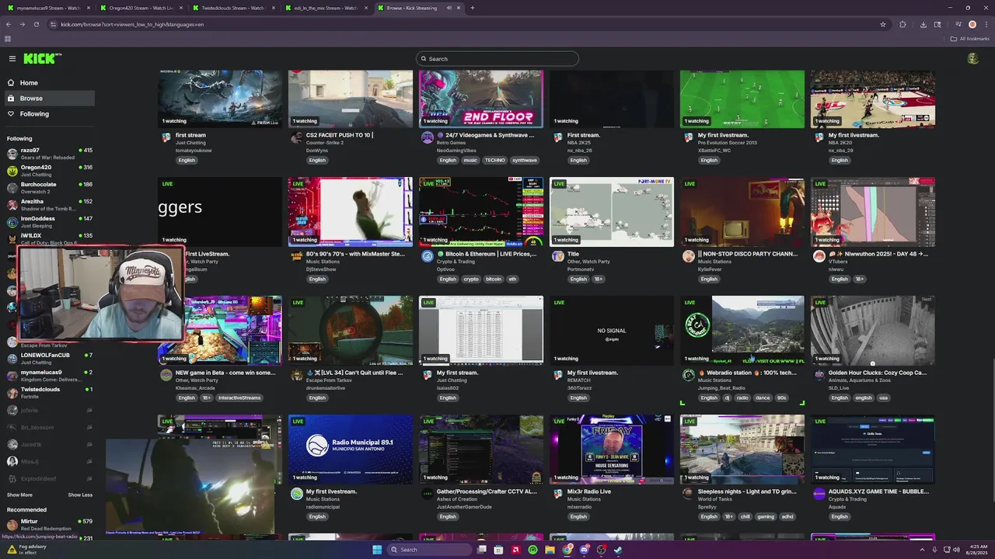The image size is (995, 559).
Task: Open Bitcoin & Ethereum LIVE Prices thumbnail
Action: pyautogui.click(x=481, y=212)
